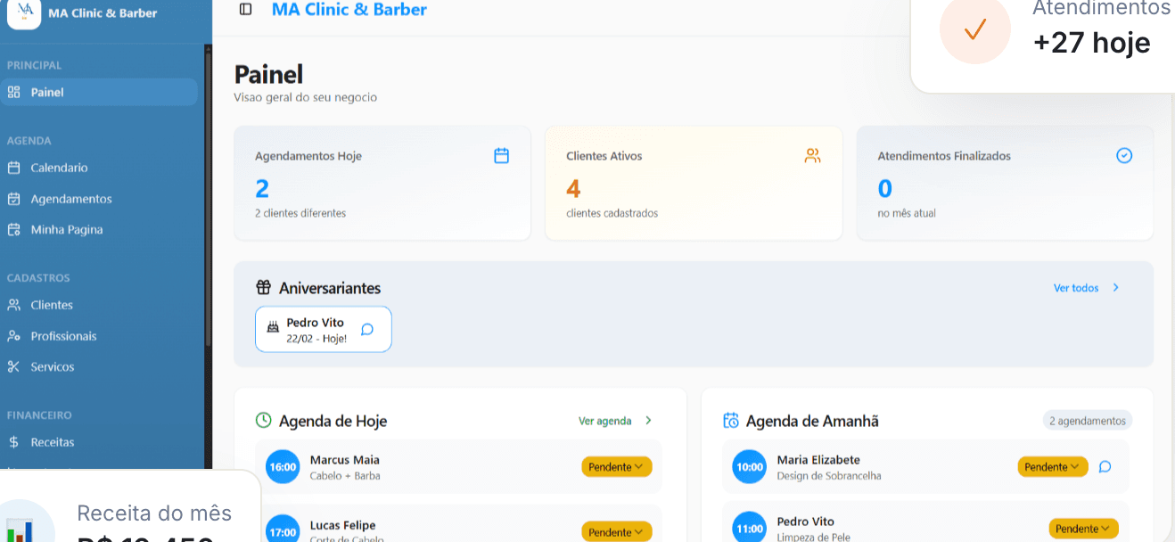Click the calendar icon on Agendamentos Hoje card
This screenshot has height=542, width=1175.
click(x=501, y=154)
